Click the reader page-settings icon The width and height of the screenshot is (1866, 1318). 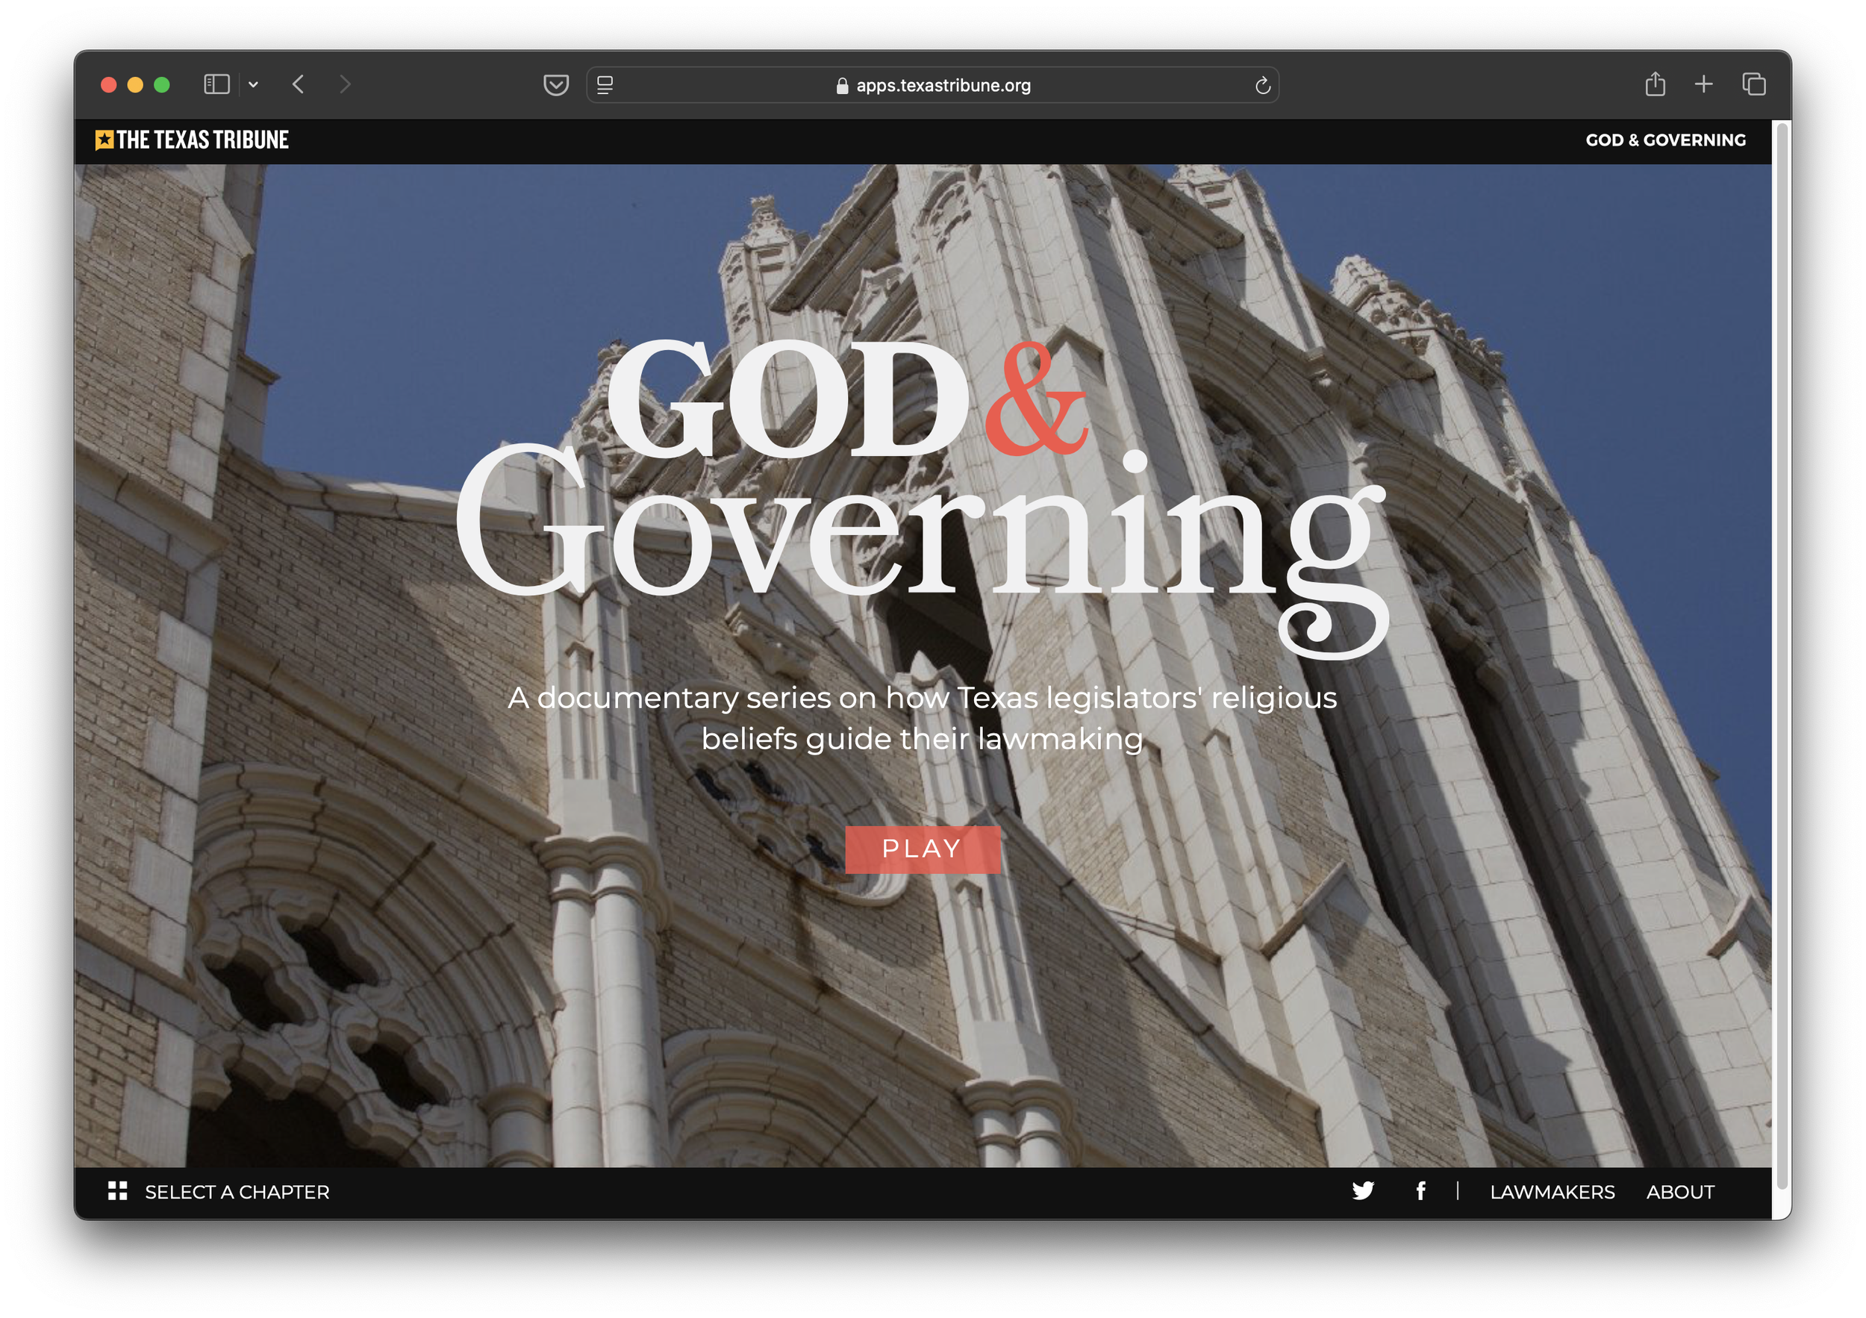(x=605, y=84)
